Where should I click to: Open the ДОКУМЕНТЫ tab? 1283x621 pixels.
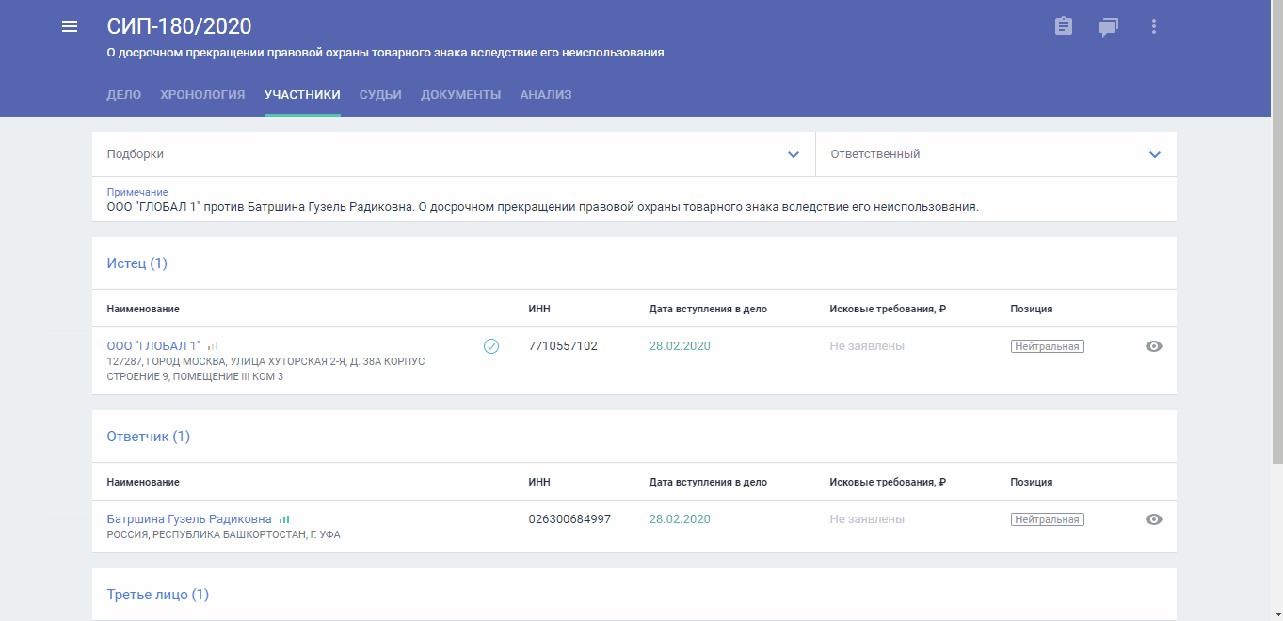click(460, 95)
